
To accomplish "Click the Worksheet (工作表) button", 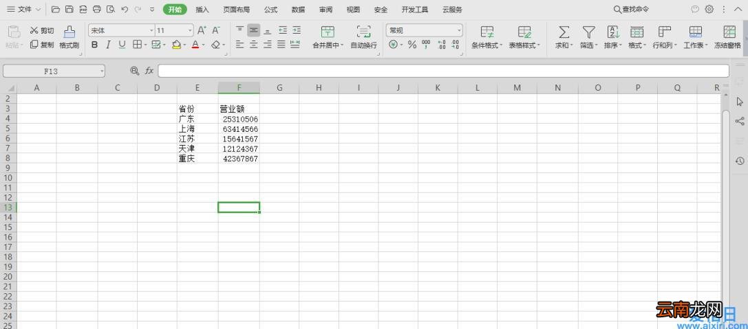I will 696,38.
